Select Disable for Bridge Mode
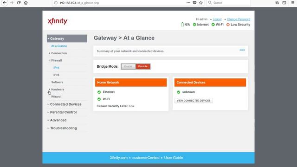The image size is (297, 167). (x=143, y=66)
